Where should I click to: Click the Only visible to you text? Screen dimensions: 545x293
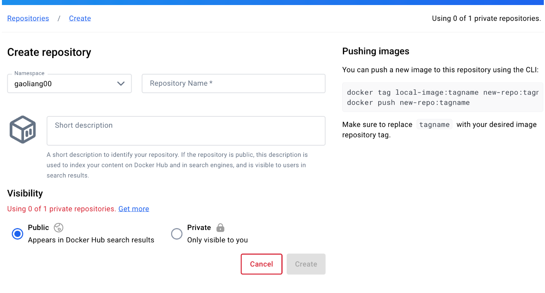[x=218, y=240]
